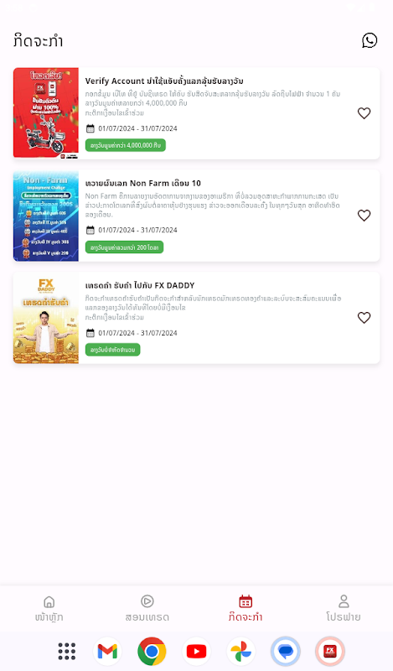Go to the home tab
Viewport: 393px width, 671px height.
click(x=49, y=609)
